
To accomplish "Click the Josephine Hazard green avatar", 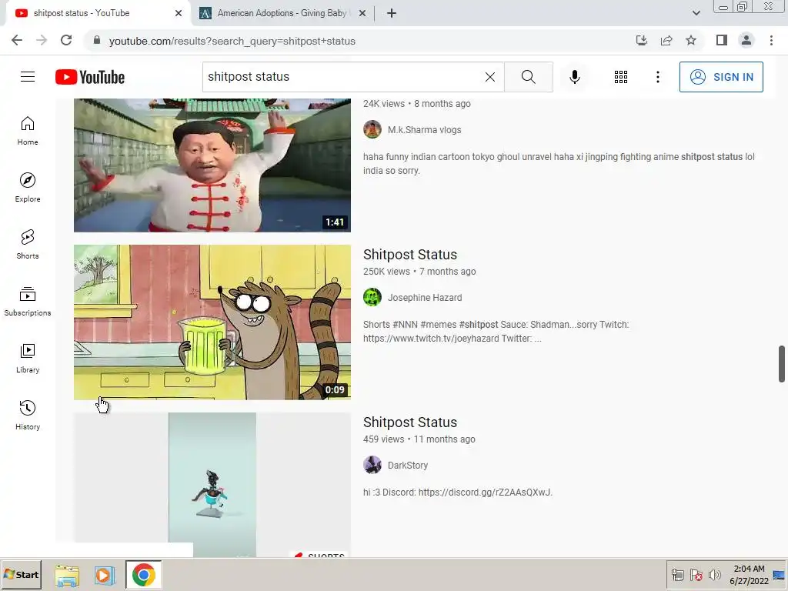I will (372, 298).
